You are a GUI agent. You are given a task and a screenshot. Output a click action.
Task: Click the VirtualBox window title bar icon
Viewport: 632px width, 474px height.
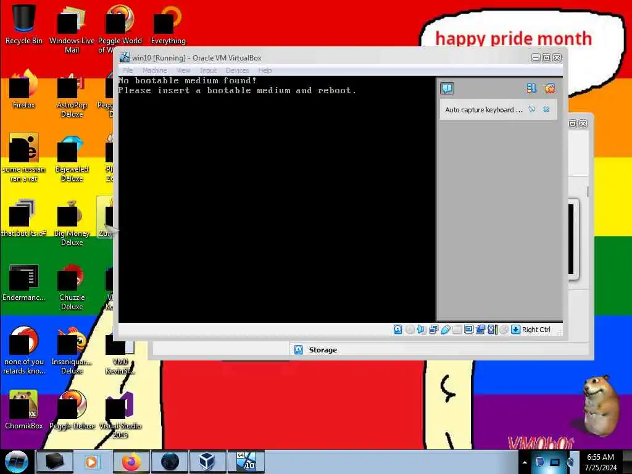pos(125,57)
